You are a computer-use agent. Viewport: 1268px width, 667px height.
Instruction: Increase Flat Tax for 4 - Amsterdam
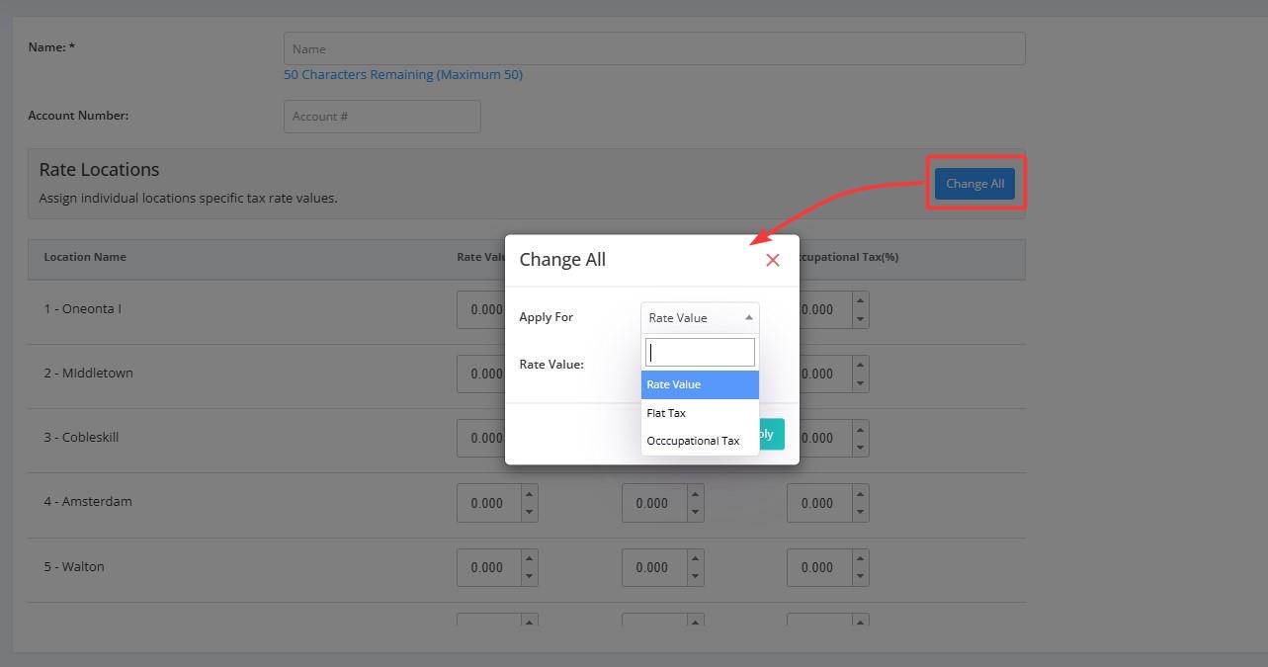[695, 494]
